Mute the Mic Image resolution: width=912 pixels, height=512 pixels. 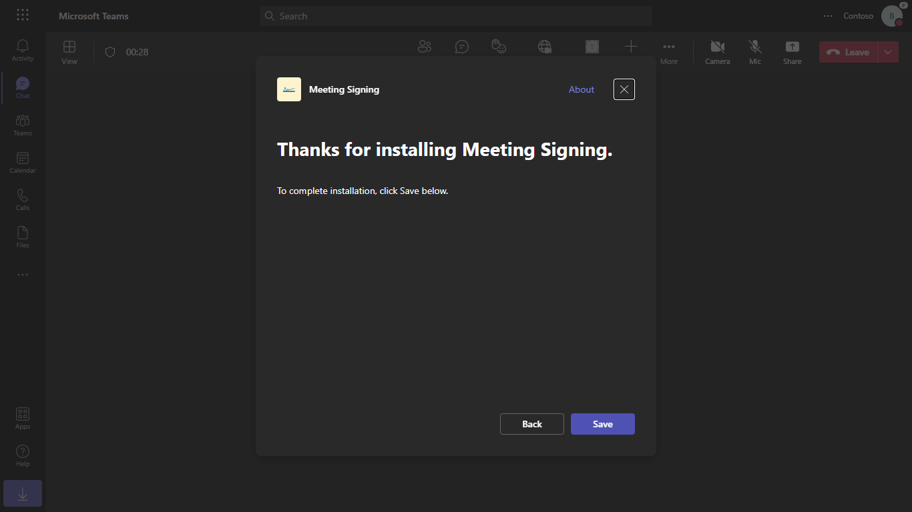(755, 51)
